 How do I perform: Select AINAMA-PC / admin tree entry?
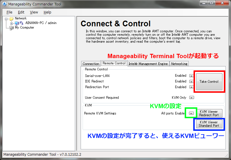(x=41, y=23)
